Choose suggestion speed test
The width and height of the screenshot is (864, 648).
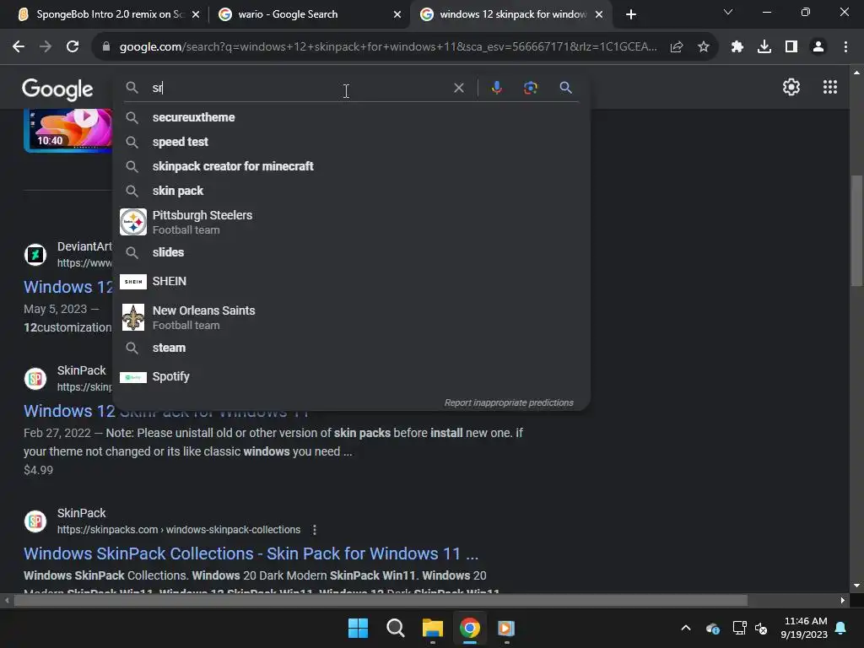tap(351, 142)
